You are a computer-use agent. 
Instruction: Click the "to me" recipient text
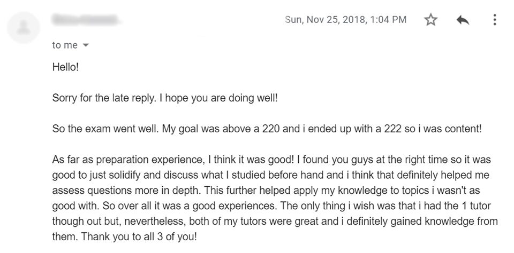point(65,45)
